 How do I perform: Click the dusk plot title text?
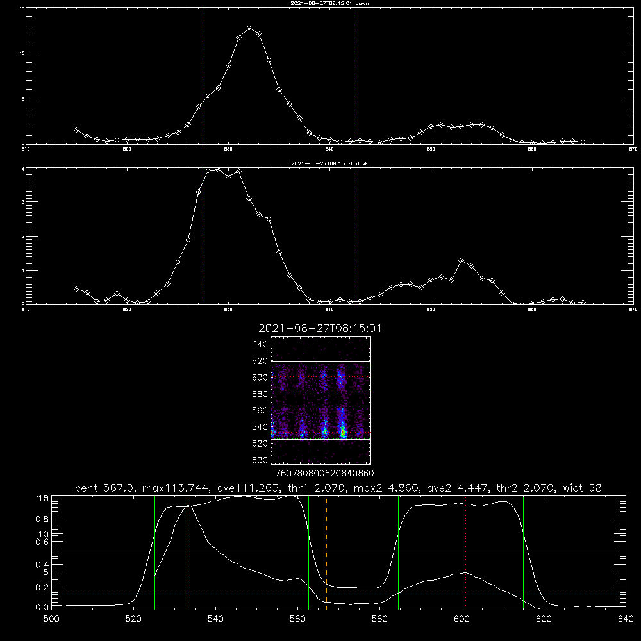(x=329, y=163)
